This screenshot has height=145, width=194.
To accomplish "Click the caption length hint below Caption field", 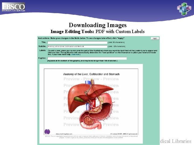I will 82,61.
